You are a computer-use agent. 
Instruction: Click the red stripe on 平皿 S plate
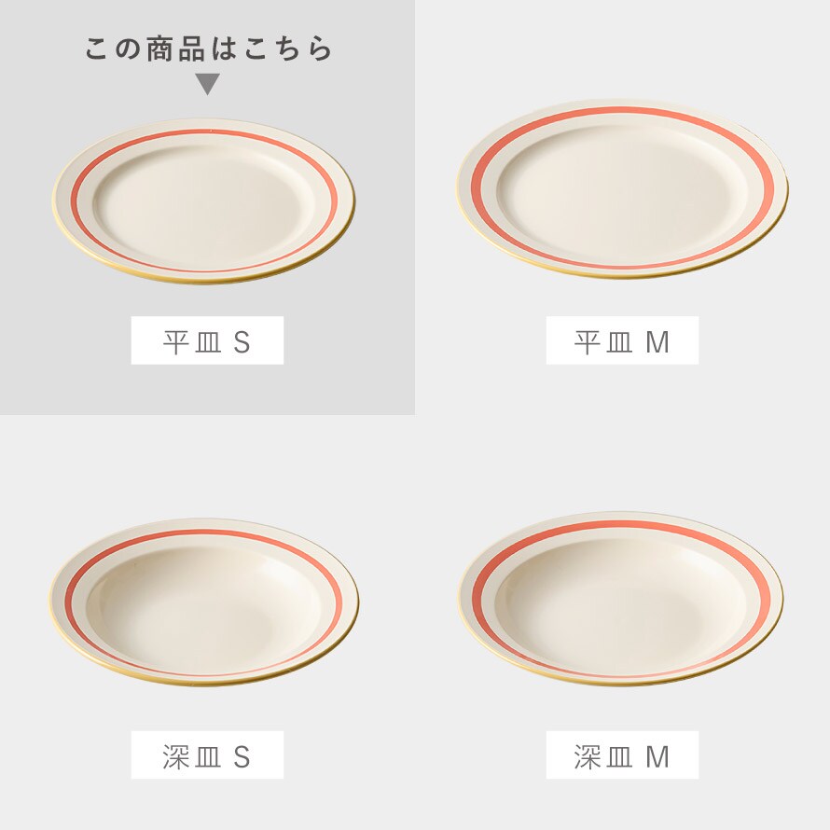click(x=204, y=131)
